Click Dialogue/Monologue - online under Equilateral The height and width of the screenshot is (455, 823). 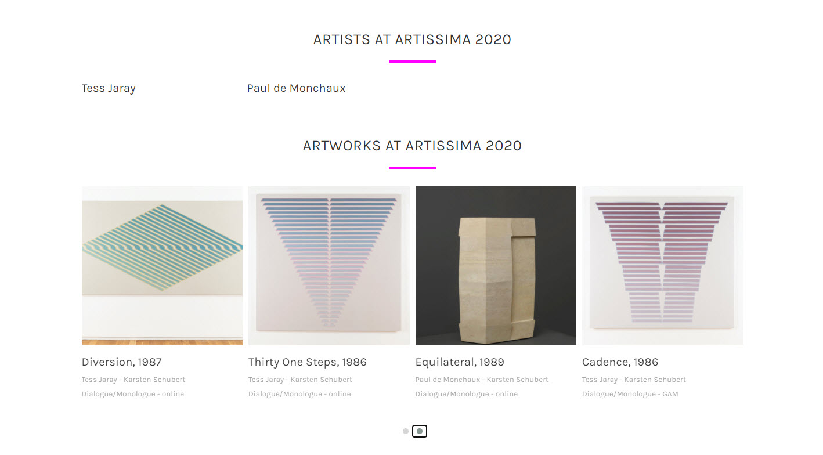click(x=467, y=394)
